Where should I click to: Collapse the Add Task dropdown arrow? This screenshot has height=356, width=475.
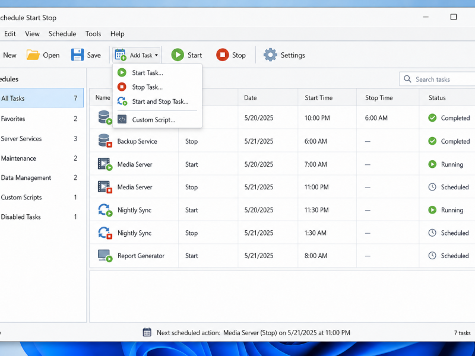point(156,55)
